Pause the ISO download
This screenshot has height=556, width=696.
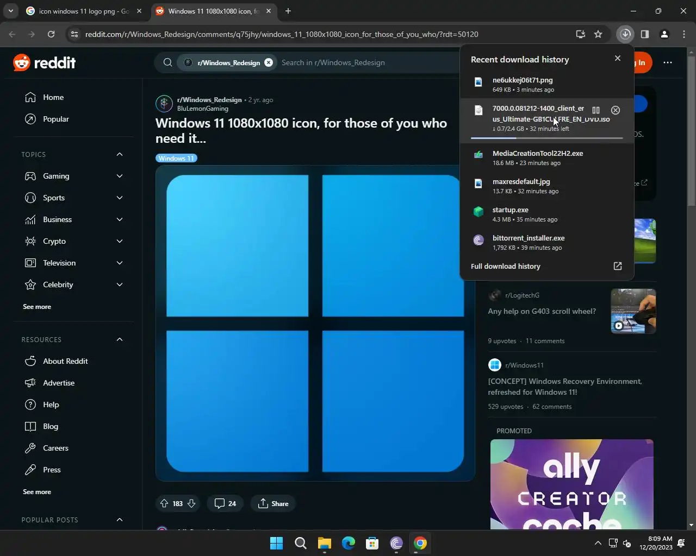point(596,110)
